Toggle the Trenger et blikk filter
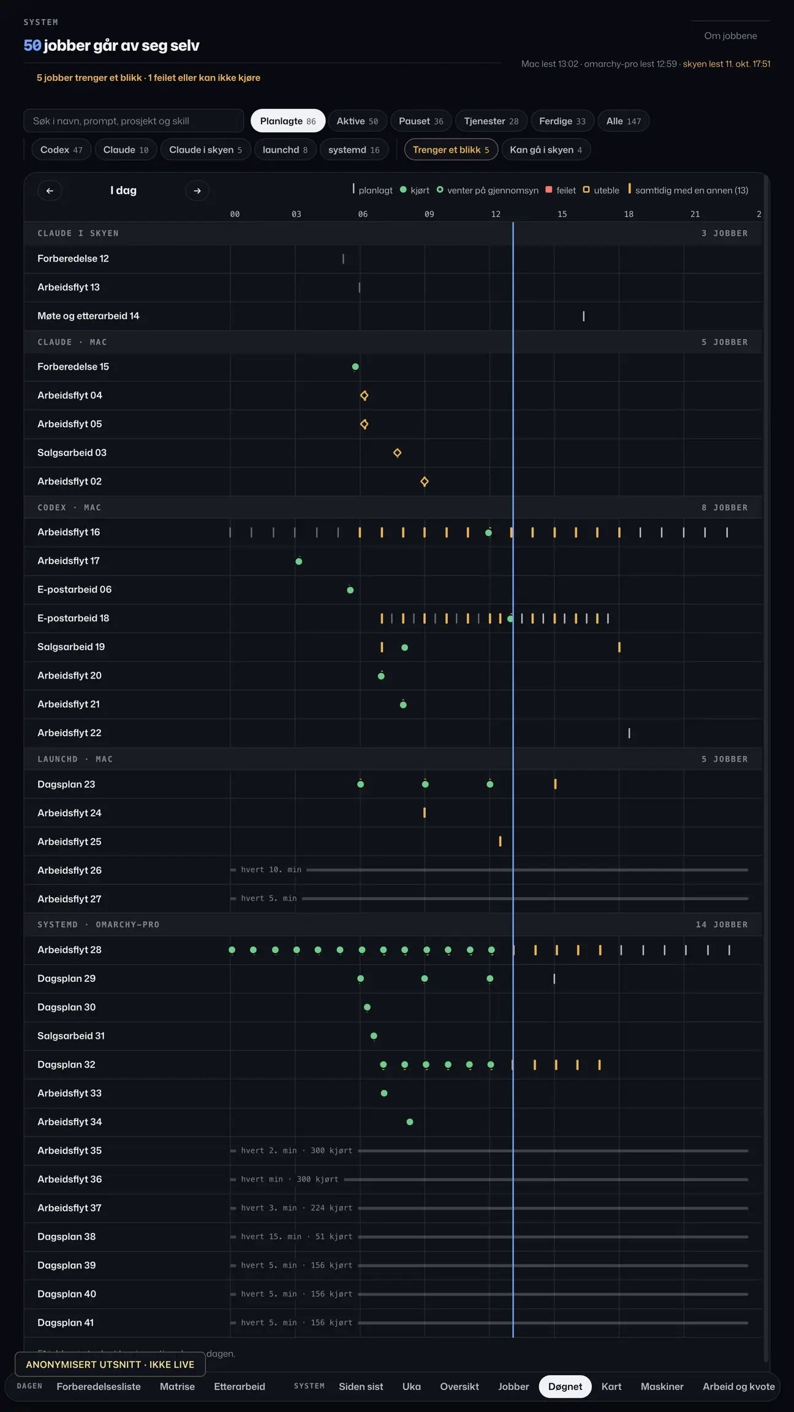794x1412 pixels. (451, 150)
